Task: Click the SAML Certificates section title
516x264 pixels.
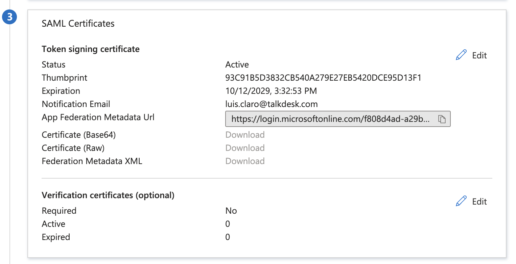Action: click(x=78, y=23)
